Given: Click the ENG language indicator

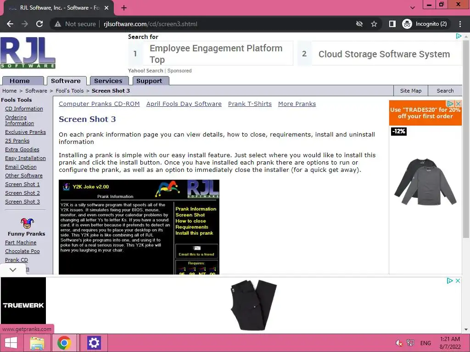Looking at the screenshot, I should 425,343.
